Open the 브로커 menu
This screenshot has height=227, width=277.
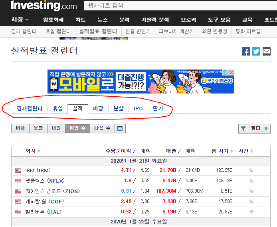tap(188, 20)
